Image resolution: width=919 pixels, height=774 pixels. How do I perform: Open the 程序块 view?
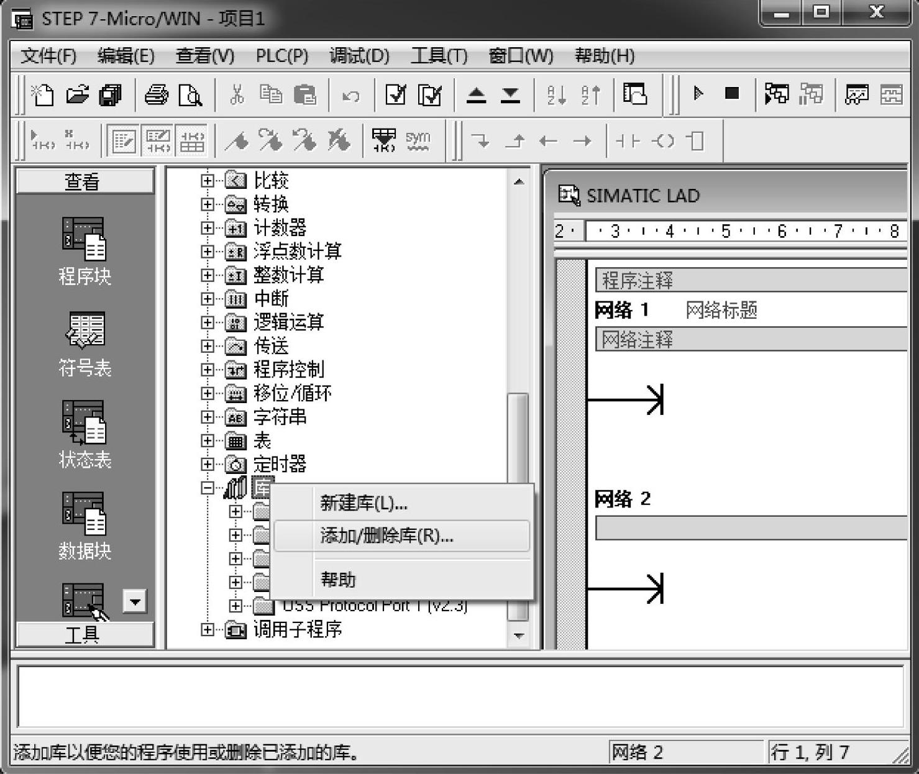click(85, 250)
